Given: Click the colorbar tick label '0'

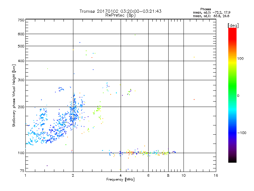Looking at the screenshot, I should coord(238,96).
